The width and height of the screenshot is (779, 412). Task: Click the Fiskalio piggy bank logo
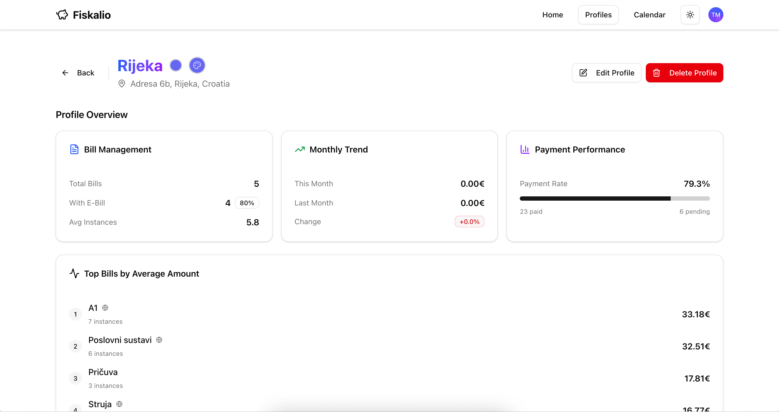(x=62, y=15)
